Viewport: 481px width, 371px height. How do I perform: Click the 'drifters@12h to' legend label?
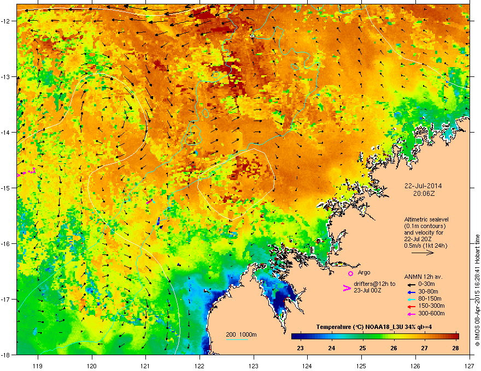click(374, 284)
